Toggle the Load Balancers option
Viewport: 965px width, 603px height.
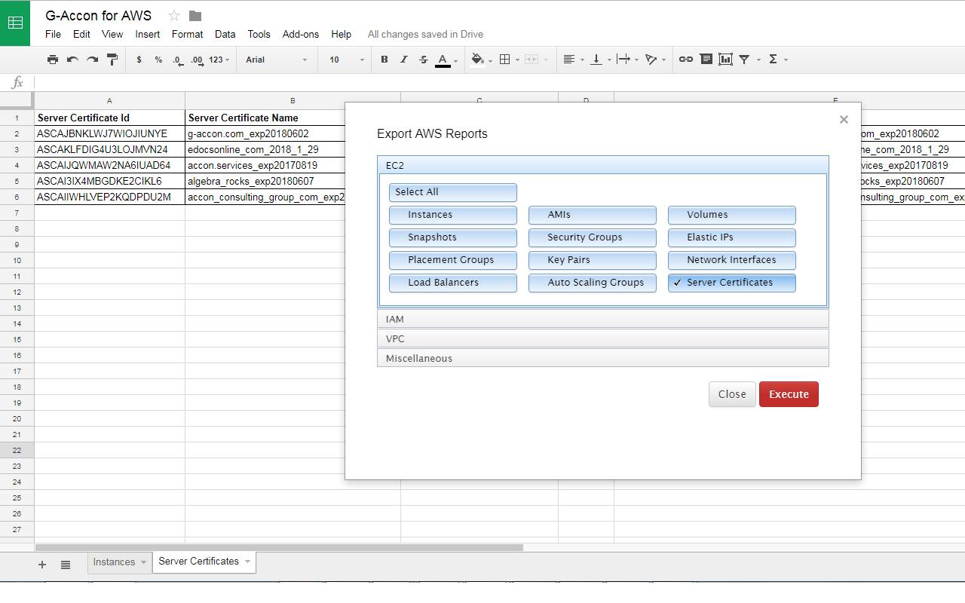[453, 283]
